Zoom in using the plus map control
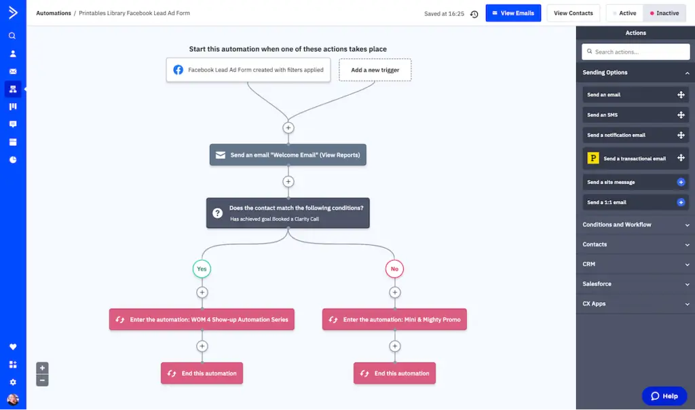Image resolution: width=695 pixels, height=410 pixels. pyautogui.click(x=42, y=367)
